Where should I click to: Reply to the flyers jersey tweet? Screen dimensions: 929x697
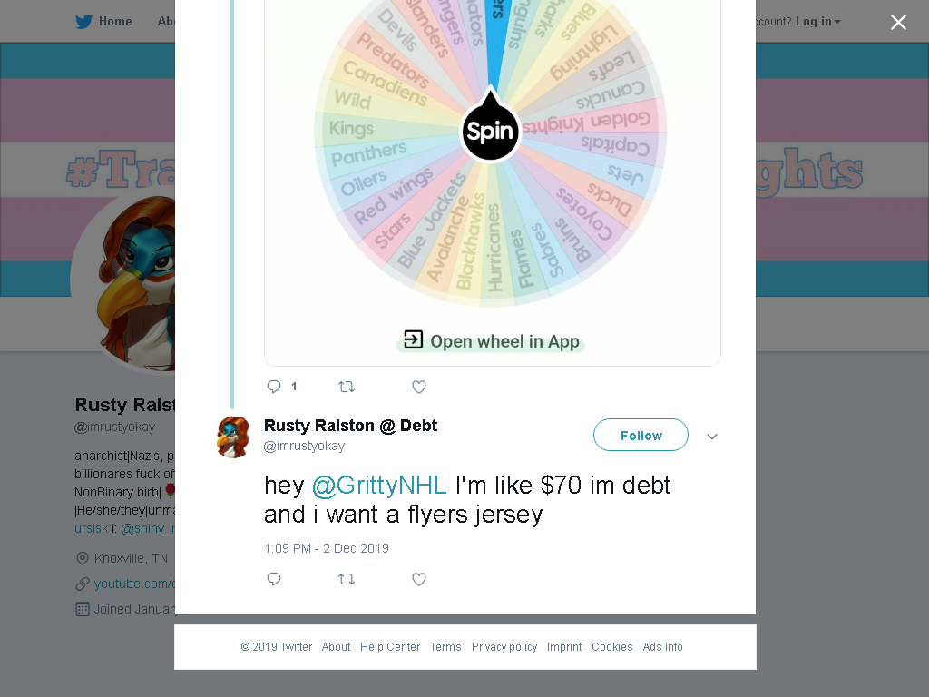[274, 579]
